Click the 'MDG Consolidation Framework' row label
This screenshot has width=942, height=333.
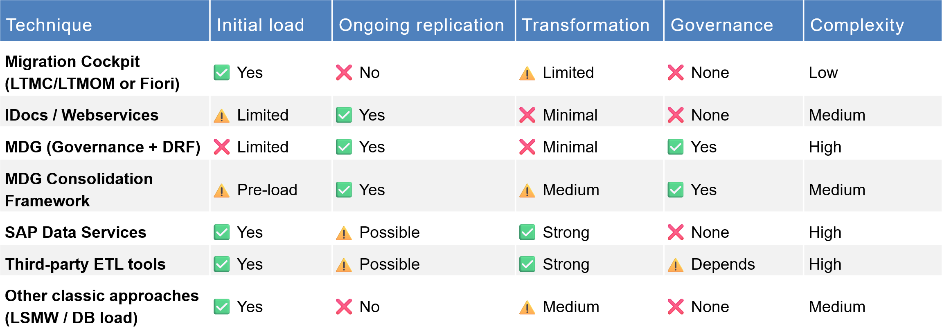[79, 190]
